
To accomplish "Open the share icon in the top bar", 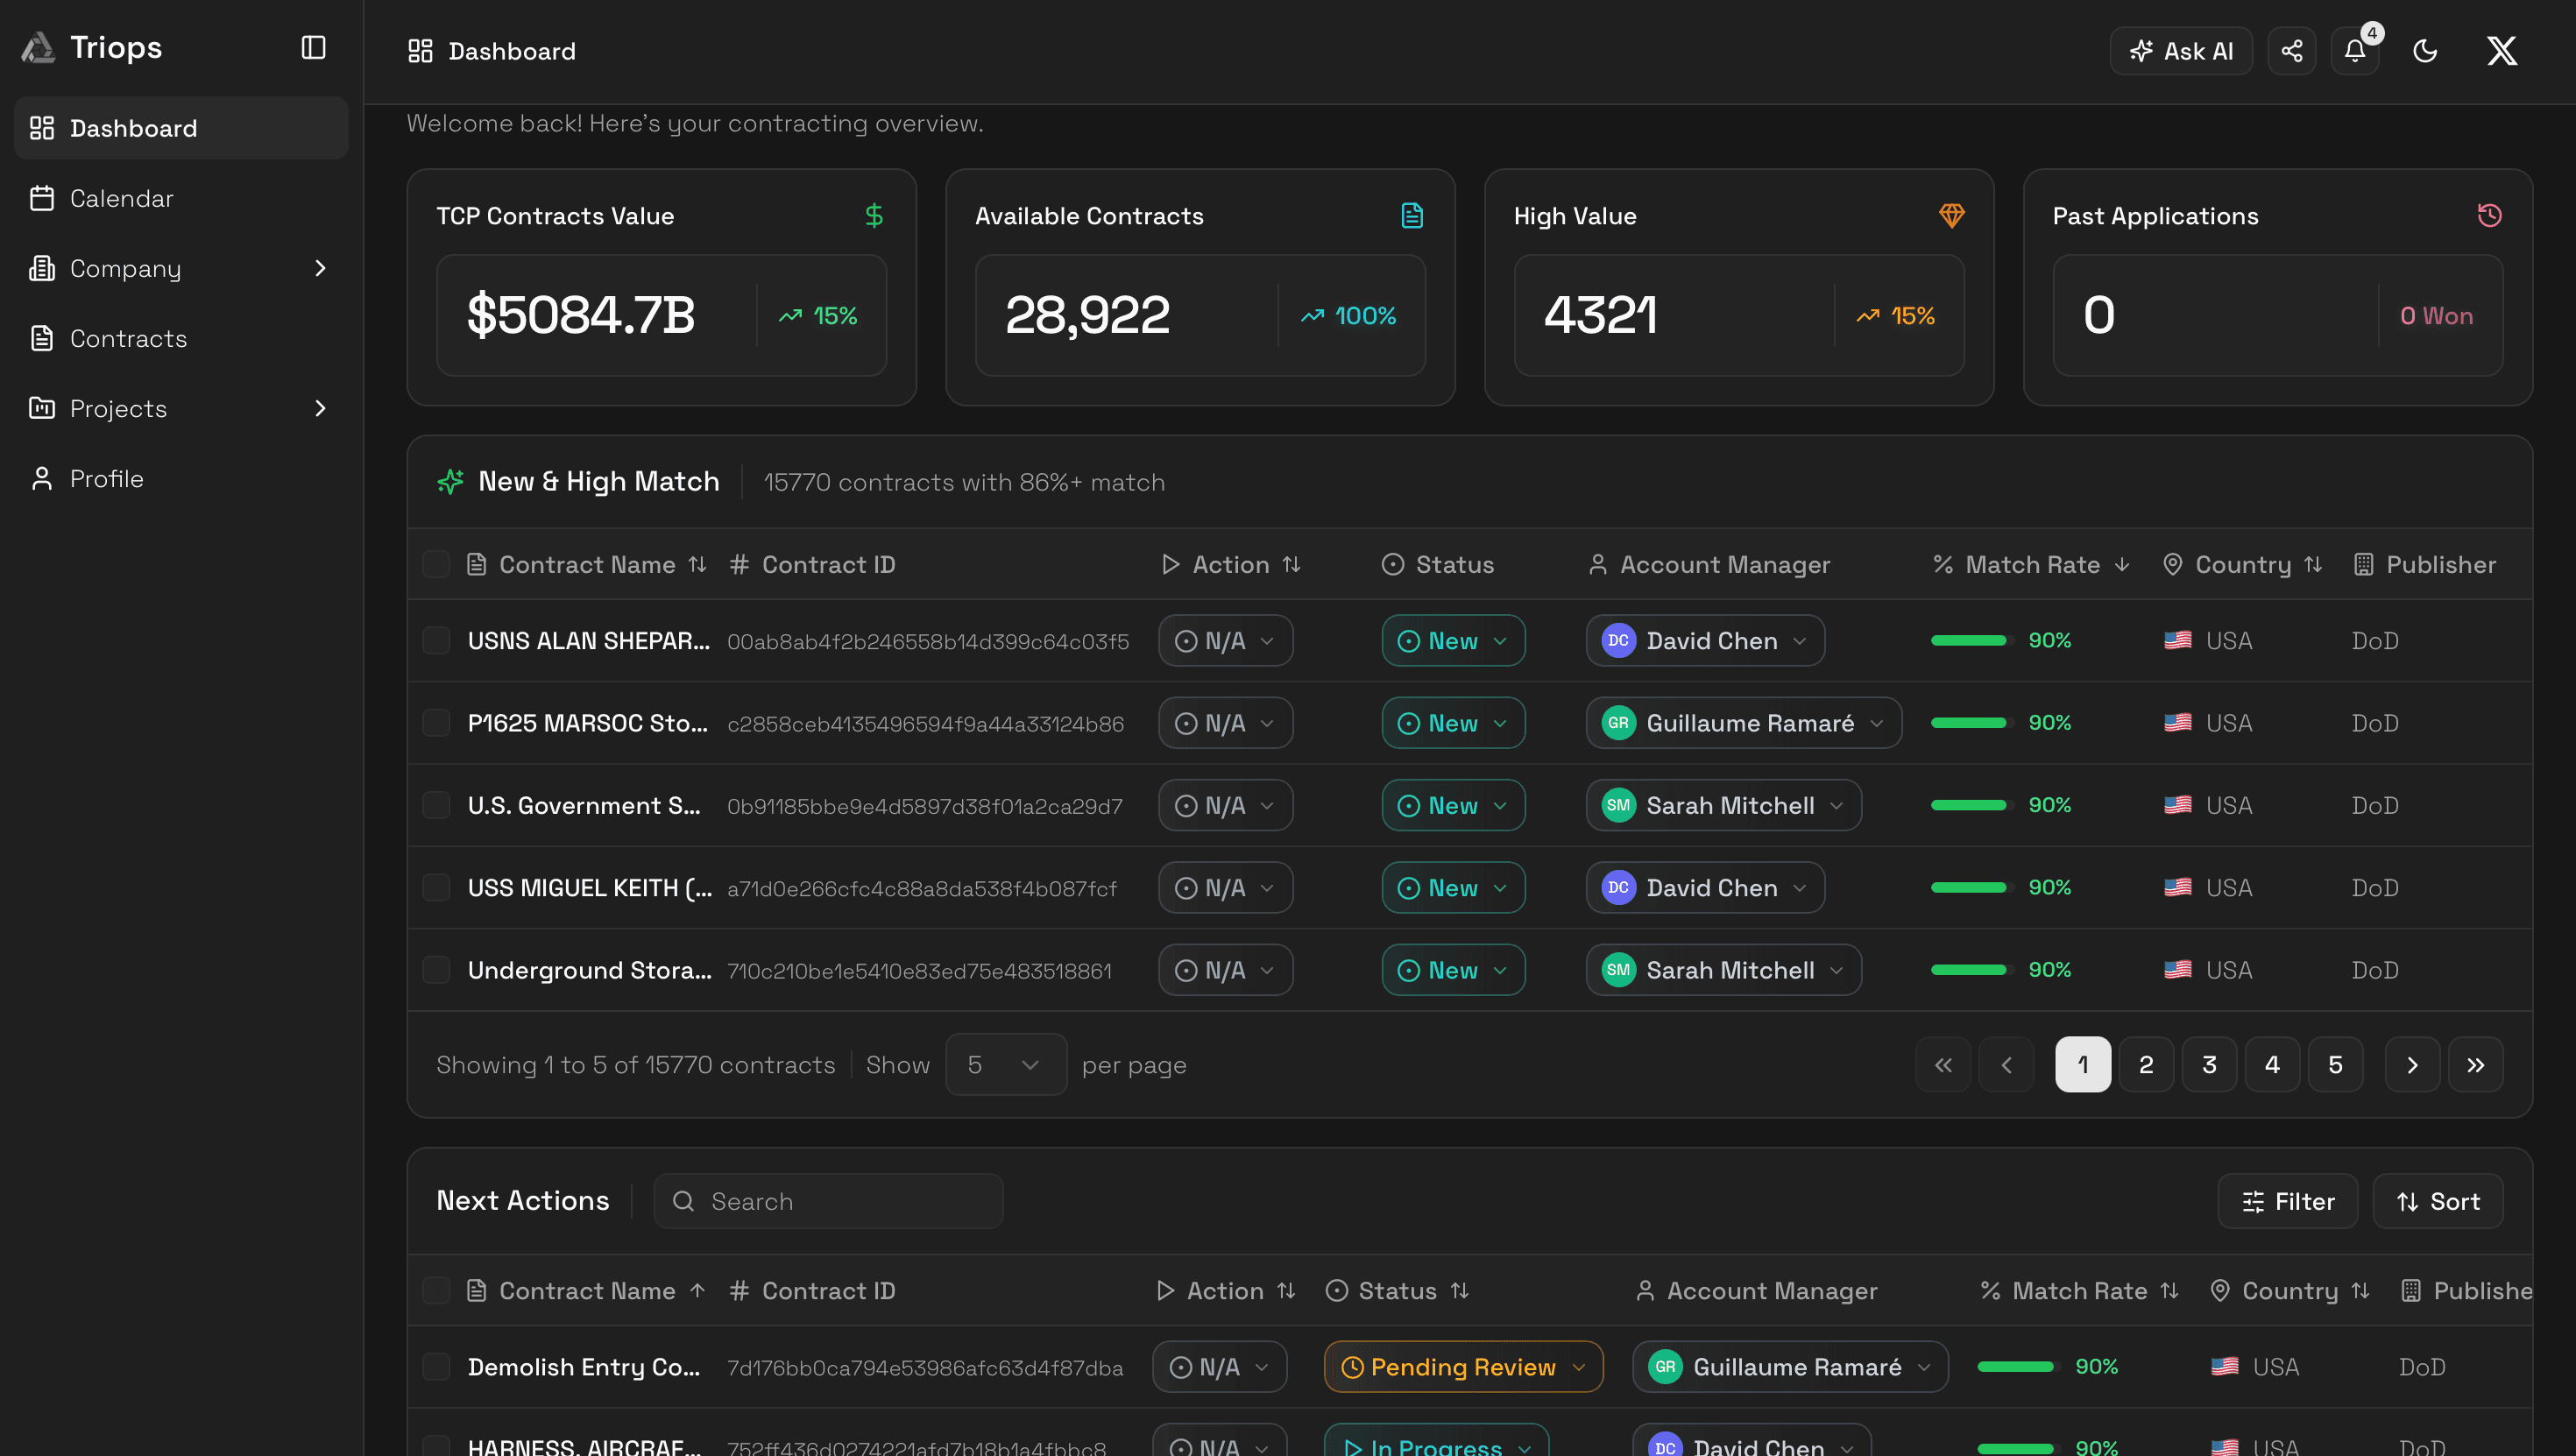I will pos(2292,50).
